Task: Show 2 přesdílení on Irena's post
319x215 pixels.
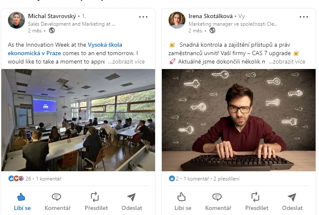Action: [227, 179]
